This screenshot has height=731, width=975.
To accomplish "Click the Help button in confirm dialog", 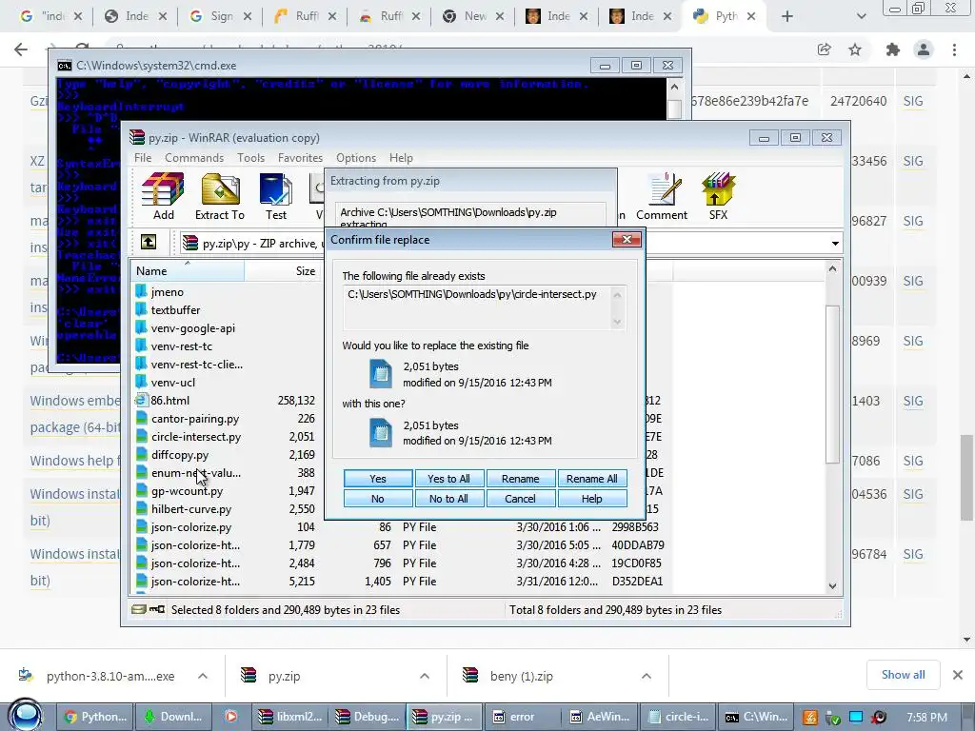I will (x=592, y=499).
